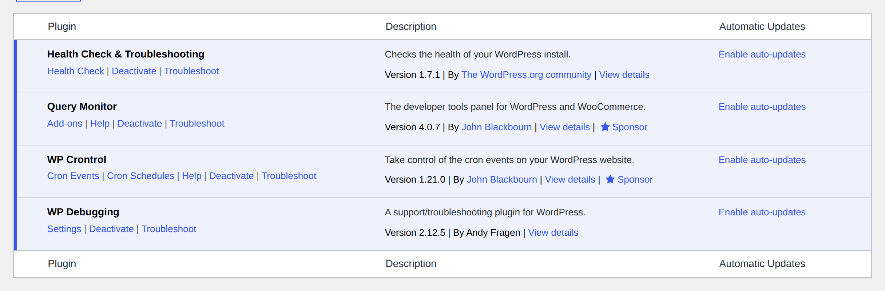Open The WordPress.org community author link
The height and width of the screenshot is (291, 885).
tap(526, 75)
